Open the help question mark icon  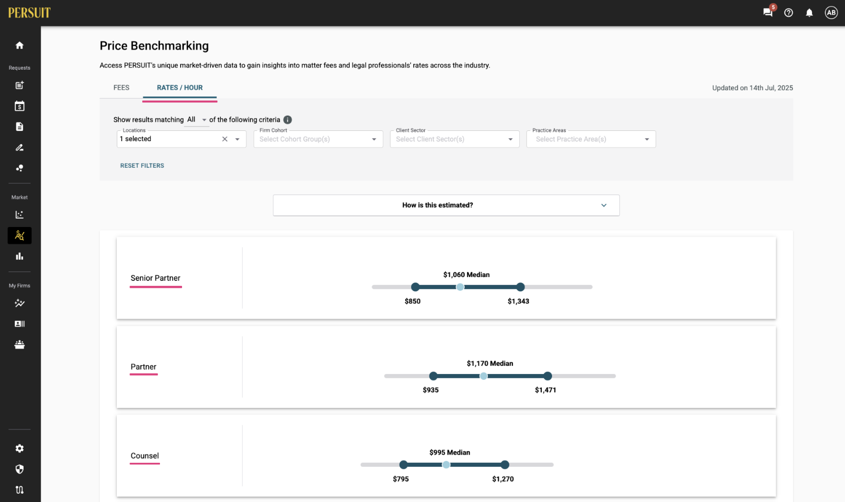[x=789, y=13]
